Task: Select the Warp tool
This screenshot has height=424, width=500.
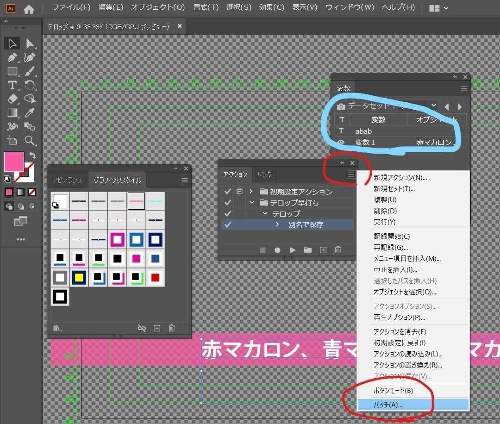Action: click(x=12, y=126)
